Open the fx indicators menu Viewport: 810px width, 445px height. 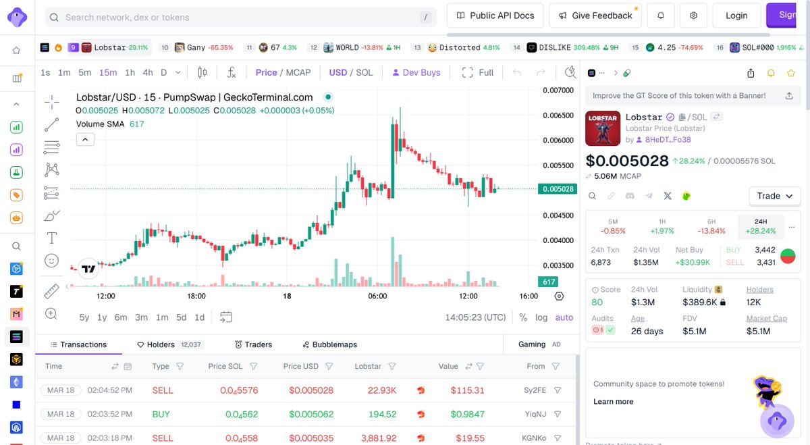point(232,72)
